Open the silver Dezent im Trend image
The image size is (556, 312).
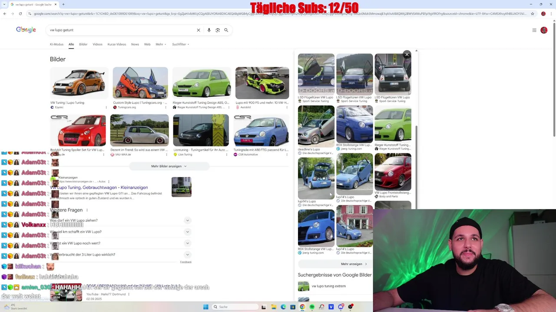click(x=139, y=130)
